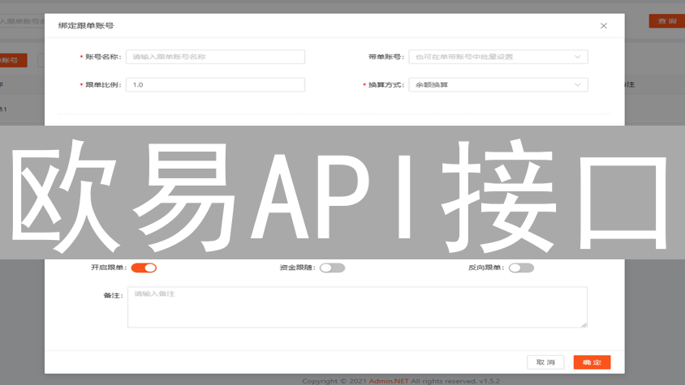Click the resize handle of 备注 textarea

click(584, 324)
